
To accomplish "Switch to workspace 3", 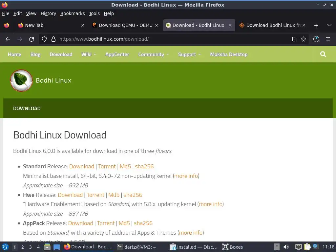I will coord(31,247).
